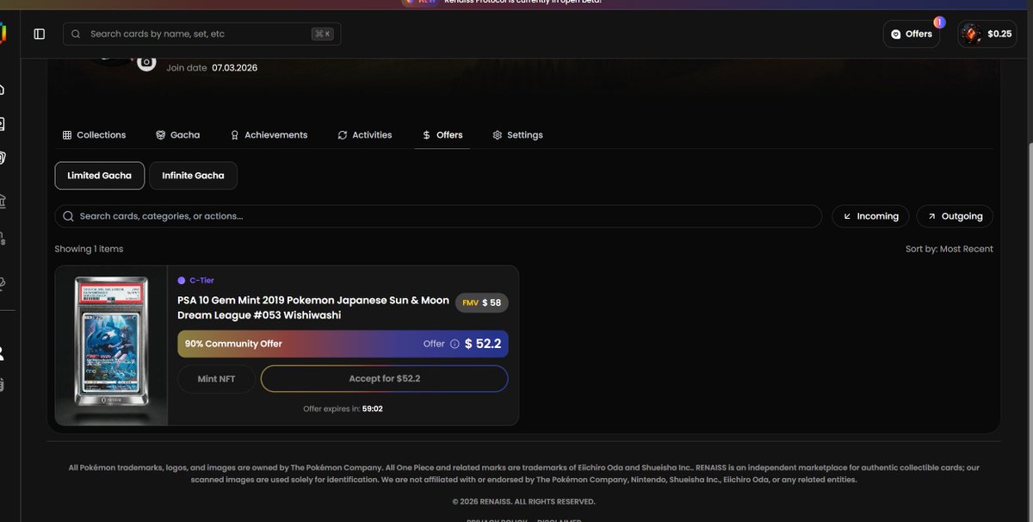Click the 90% Community Offer bar
This screenshot has width=1033, height=522.
[343, 344]
